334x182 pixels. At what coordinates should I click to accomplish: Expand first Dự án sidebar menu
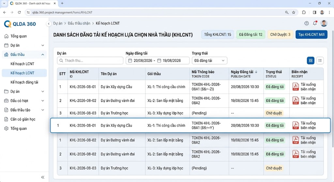(43, 45)
